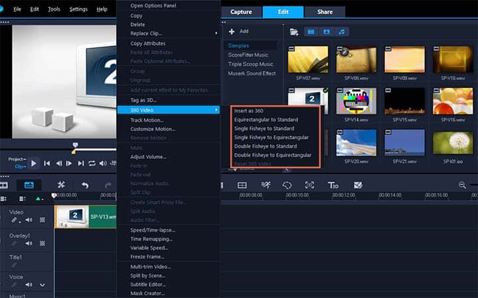478x298 pixels.
Task: Expand the Voice track chevron
Action: click(42, 285)
